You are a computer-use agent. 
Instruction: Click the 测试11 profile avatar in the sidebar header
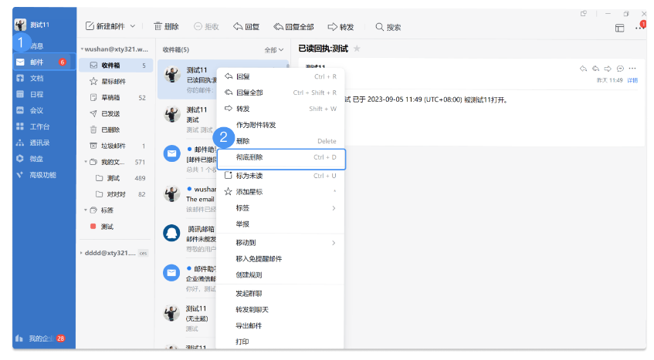coord(20,25)
